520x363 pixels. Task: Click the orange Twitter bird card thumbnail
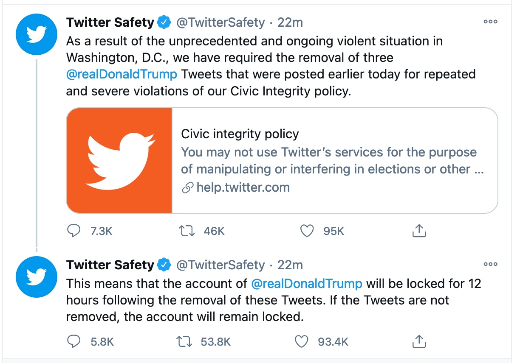pos(119,160)
